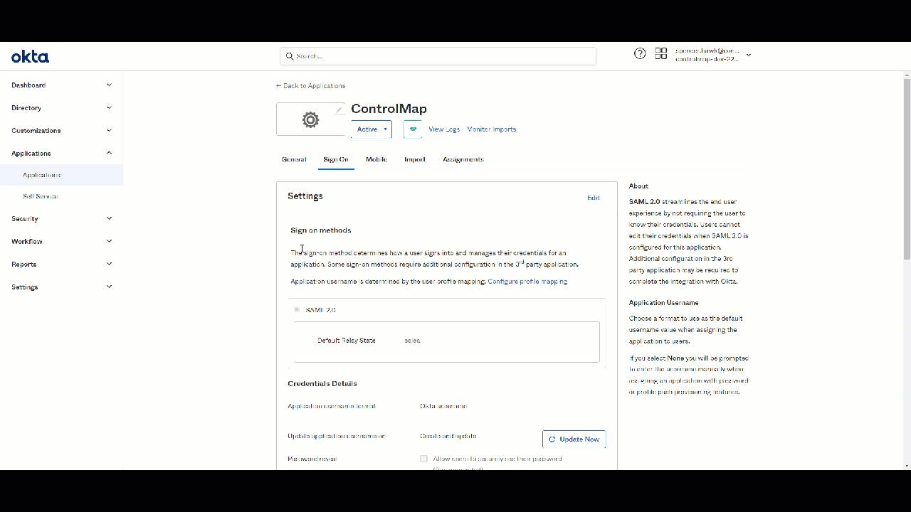Open the Assignments tab

[x=463, y=159]
